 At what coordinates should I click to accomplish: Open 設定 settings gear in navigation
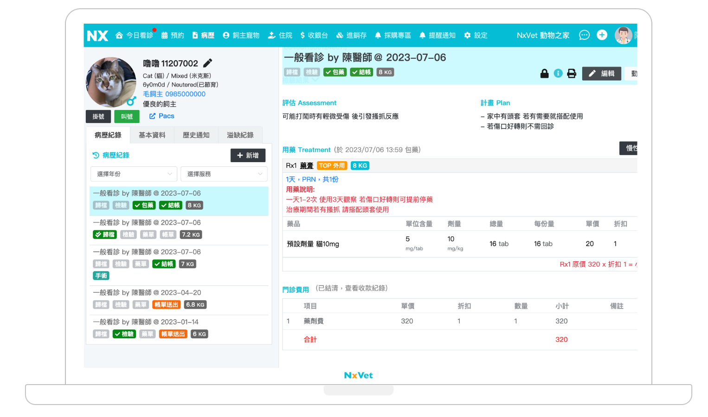click(x=476, y=35)
